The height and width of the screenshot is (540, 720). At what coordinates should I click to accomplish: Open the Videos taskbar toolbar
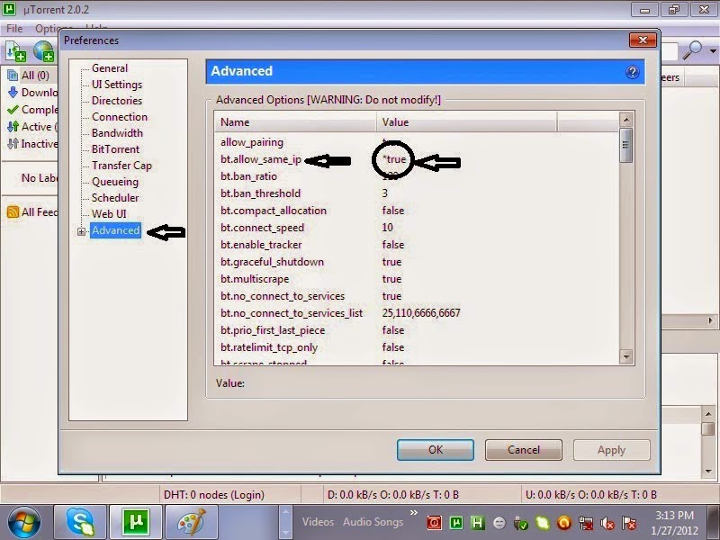pyautogui.click(x=318, y=522)
